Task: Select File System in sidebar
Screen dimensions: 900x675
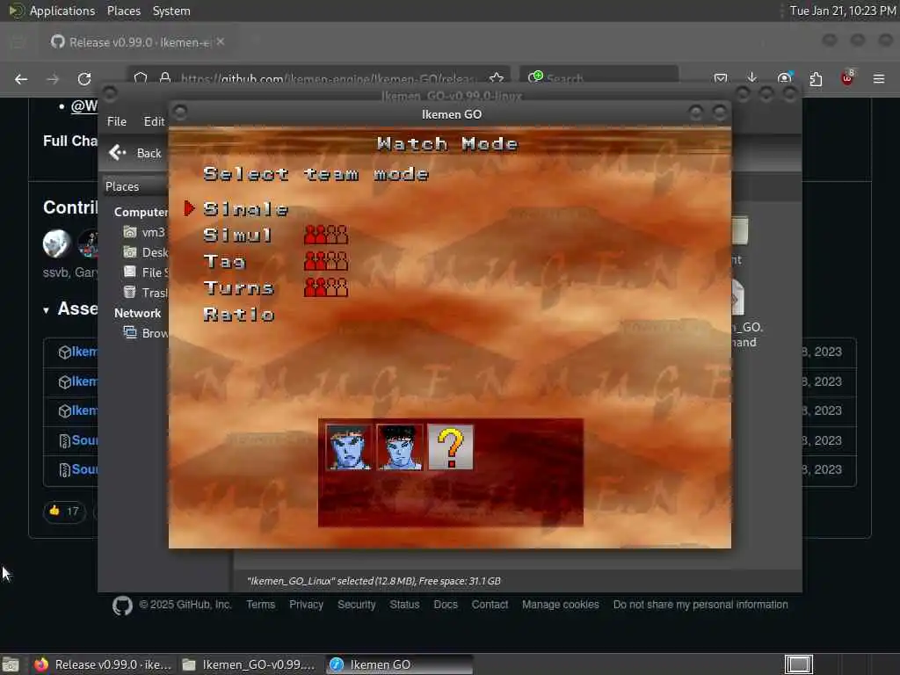Action: pyautogui.click(x=145, y=272)
